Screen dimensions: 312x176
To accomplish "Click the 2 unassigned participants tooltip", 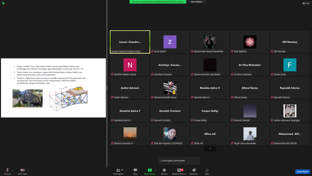I will [179, 161].
